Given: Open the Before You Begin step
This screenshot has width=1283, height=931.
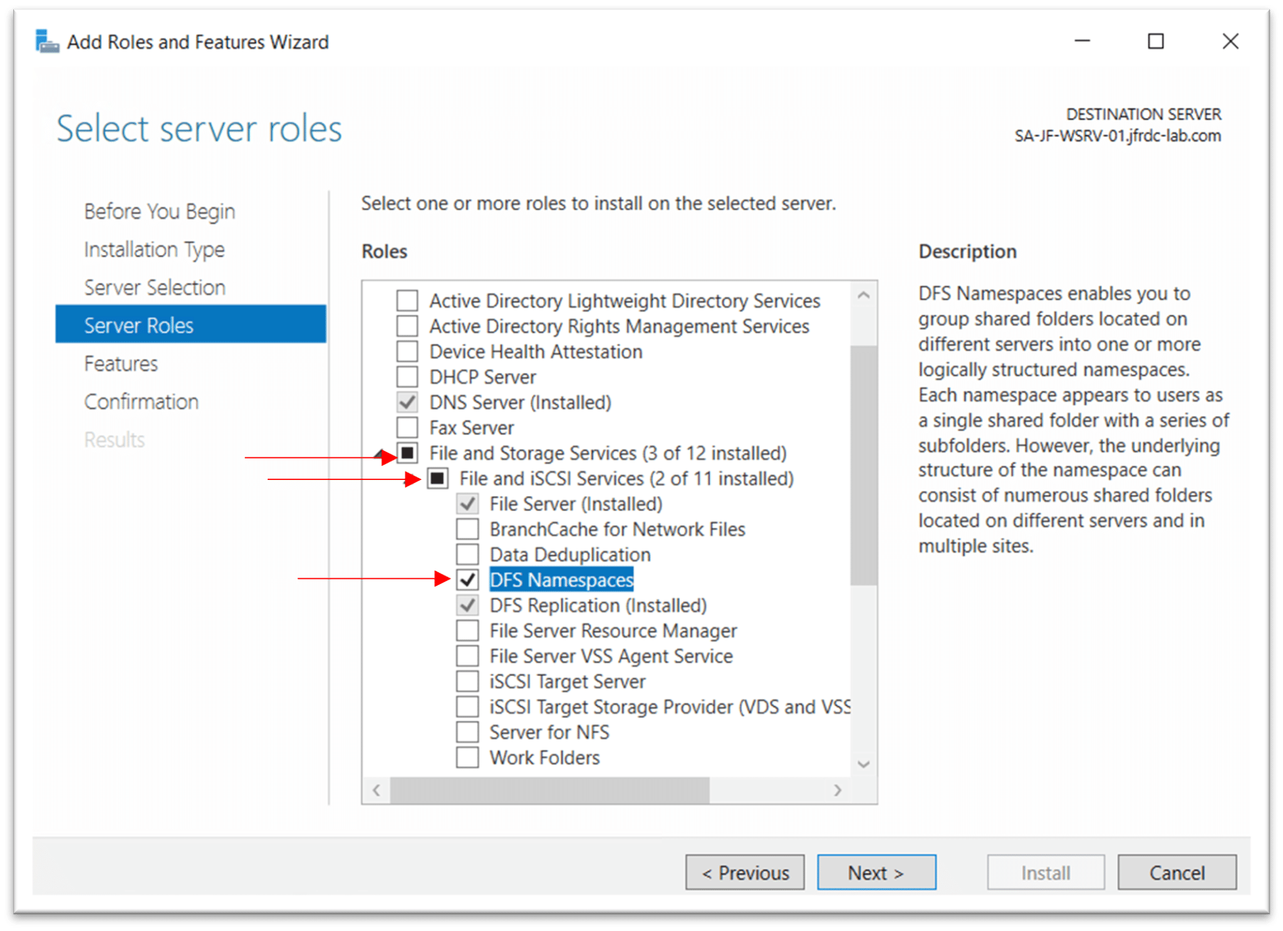Looking at the screenshot, I should 159,211.
